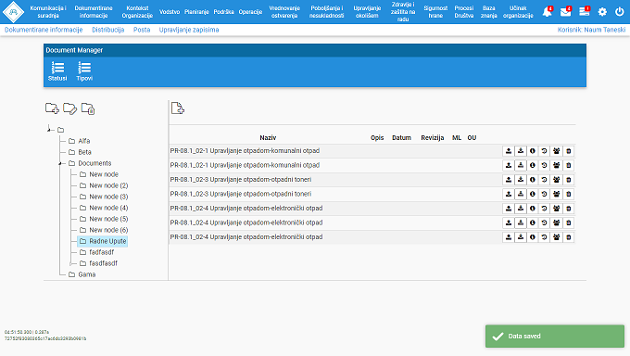This screenshot has width=630, height=356.
Task: Open the Dokumentirane informacije top menu
Action: 94,12
